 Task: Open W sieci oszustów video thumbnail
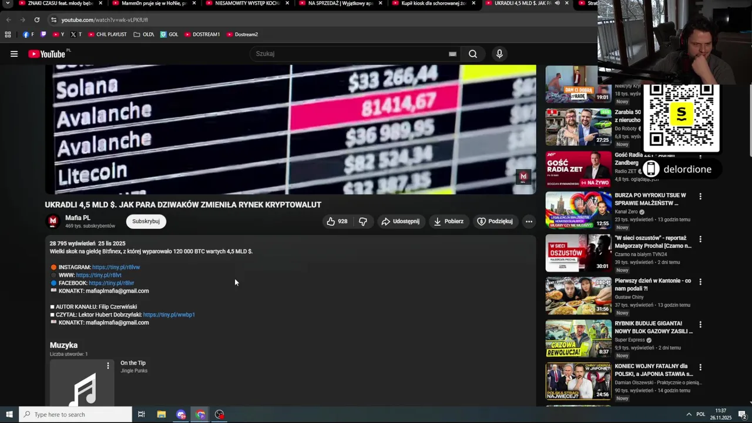(578, 253)
